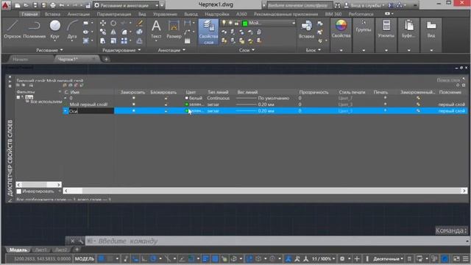
Task: Toggle МОДЕЛЬ space button in status bar
Action: click(x=85, y=258)
